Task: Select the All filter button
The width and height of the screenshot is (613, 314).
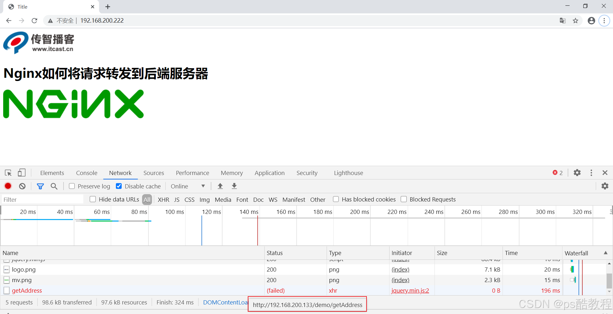Action: pos(147,200)
